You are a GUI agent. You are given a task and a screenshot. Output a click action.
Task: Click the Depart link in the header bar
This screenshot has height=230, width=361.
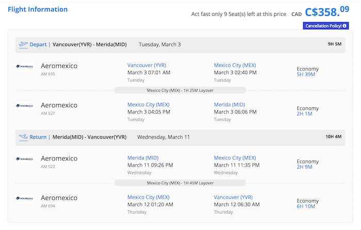38,45
